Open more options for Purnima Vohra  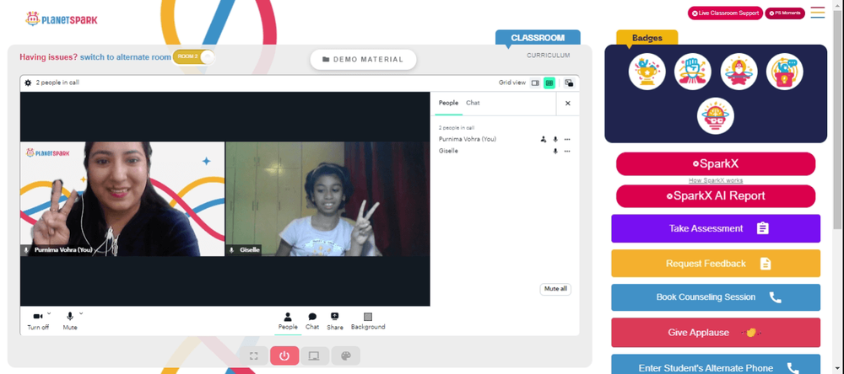coord(567,139)
